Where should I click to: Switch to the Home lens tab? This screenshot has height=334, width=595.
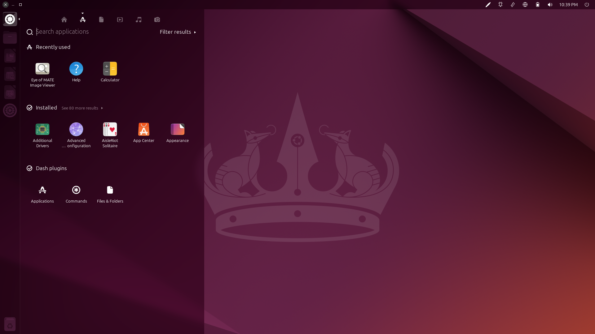point(64,20)
